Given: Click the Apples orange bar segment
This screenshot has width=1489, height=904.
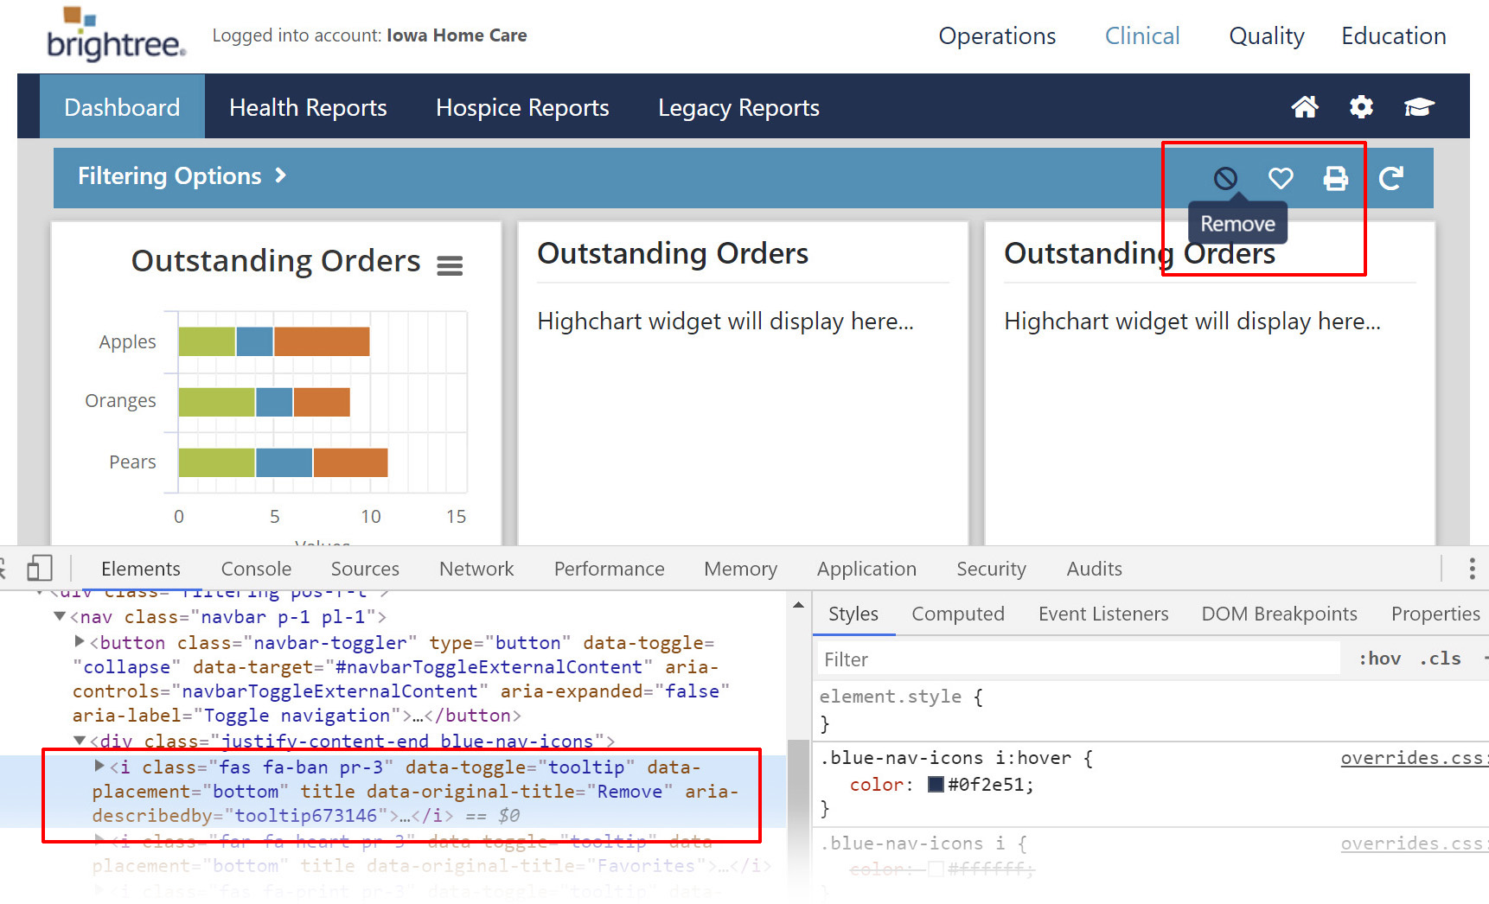Looking at the screenshot, I should [x=322, y=341].
